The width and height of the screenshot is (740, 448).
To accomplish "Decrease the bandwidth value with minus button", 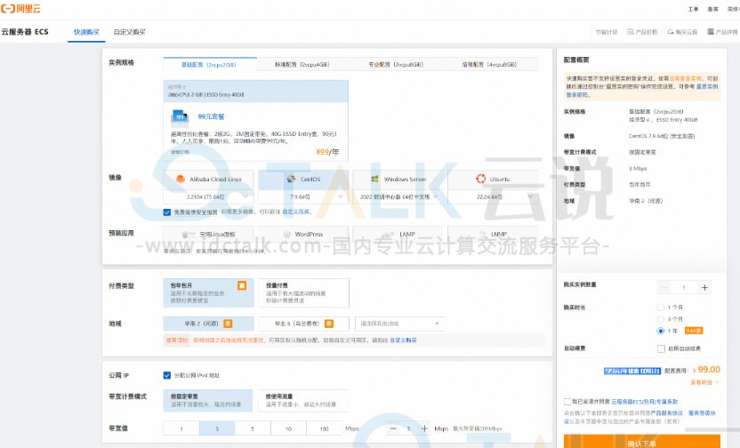I will (x=393, y=428).
